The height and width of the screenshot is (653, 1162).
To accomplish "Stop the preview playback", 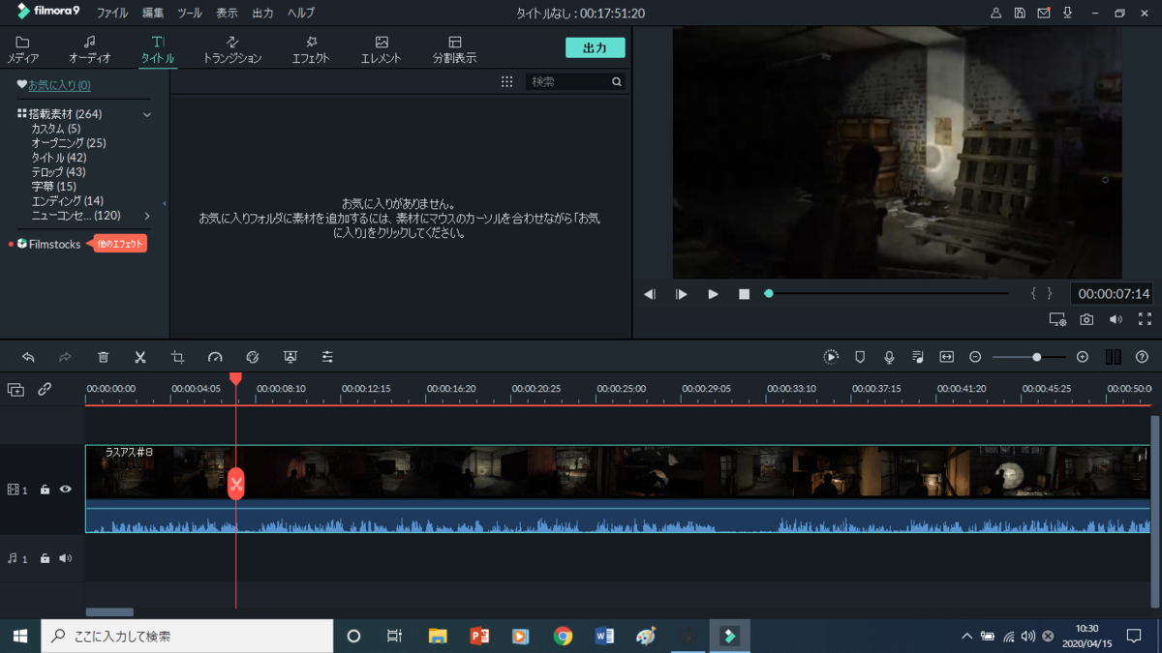I will (744, 294).
